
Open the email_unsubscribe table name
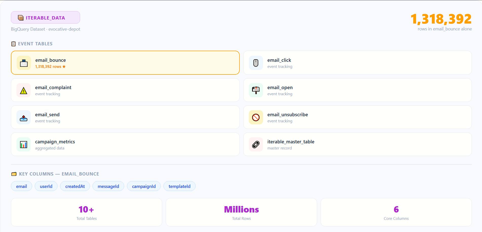click(287, 114)
